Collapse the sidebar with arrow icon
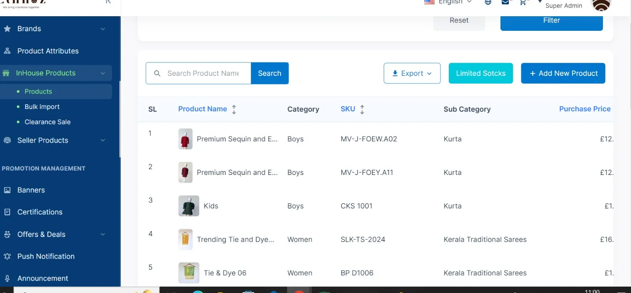The image size is (631, 293). (108, 2)
